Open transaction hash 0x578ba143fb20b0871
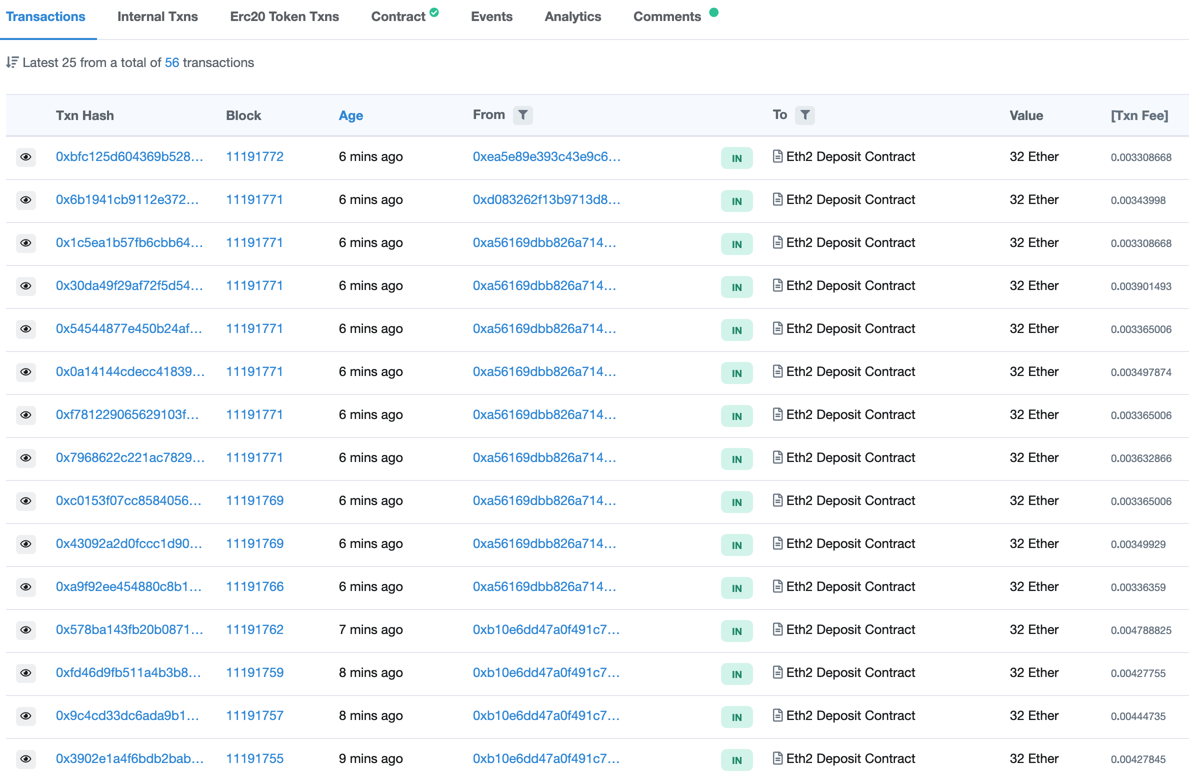The width and height of the screenshot is (1189, 778). [x=129, y=629]
